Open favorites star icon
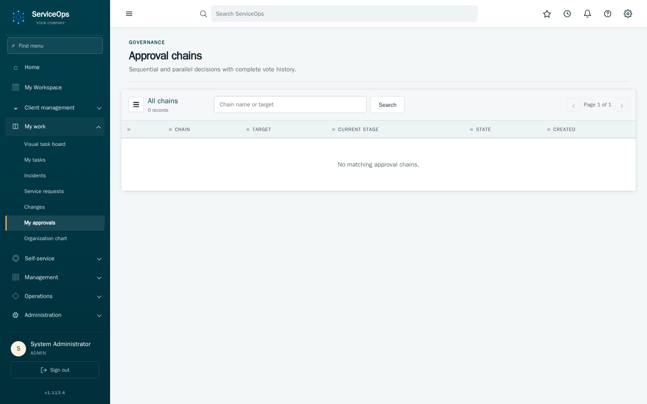647x404 pixels. pyautogui.click(x=547, y=14)
